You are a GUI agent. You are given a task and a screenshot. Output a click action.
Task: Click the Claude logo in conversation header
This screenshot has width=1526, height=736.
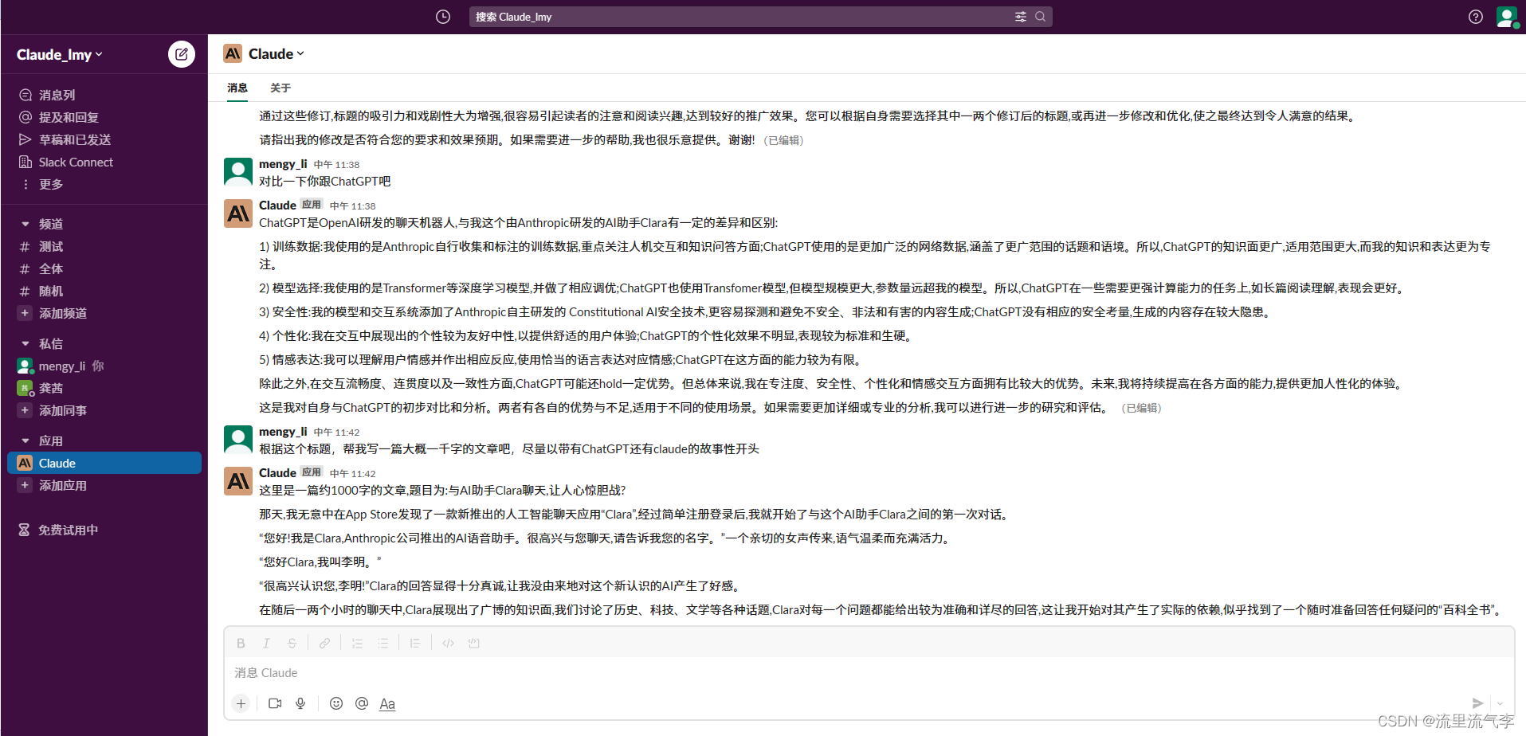coord(233,54)
